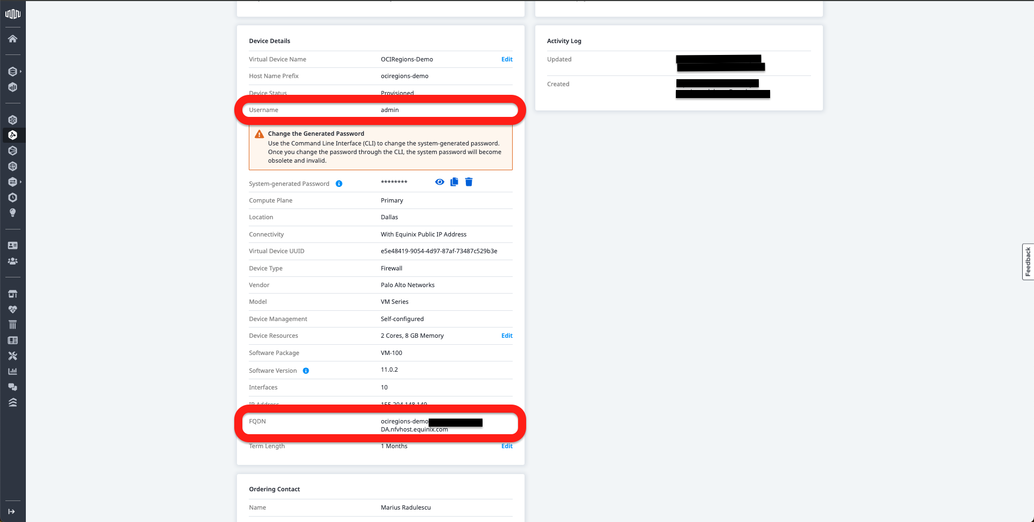Image resolution: width=1034 pixels, height=522 pixels.
Task: Open the marketplace storefront icon
Action: point(13,294)
